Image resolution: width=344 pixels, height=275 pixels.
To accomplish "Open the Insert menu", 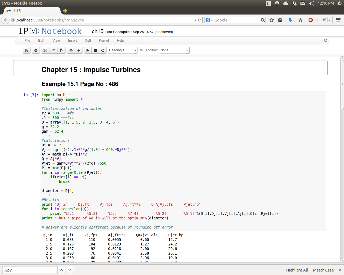I will click(x=72, y=41).
